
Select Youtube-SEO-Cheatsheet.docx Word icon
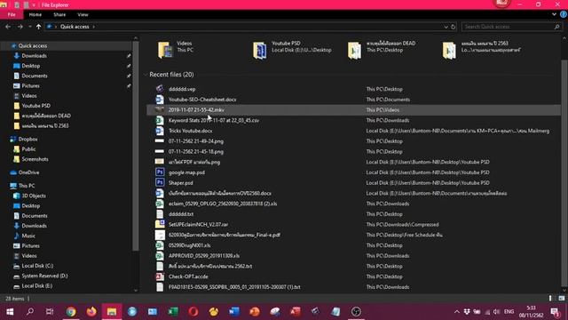click(x=160, y=99)
